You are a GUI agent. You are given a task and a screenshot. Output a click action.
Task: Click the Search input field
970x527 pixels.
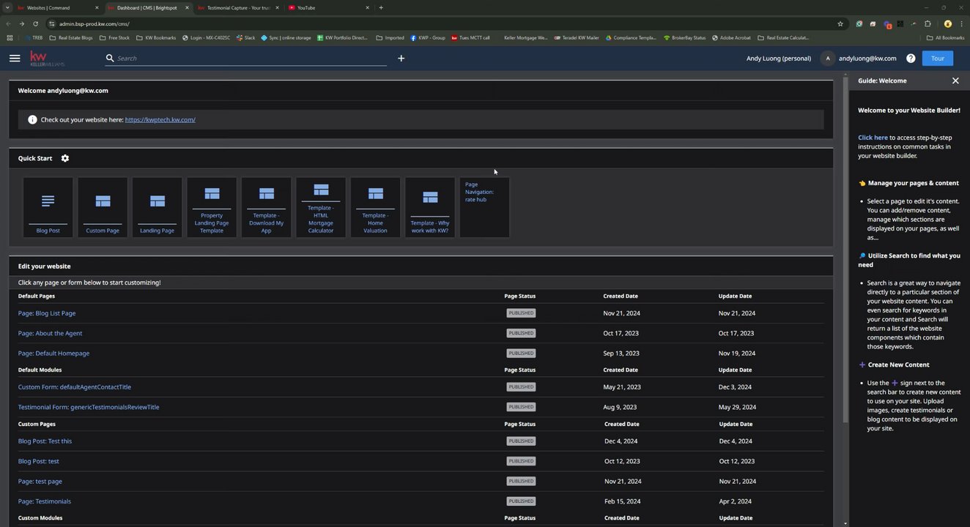pyautogui.click(x=249, y=58)
